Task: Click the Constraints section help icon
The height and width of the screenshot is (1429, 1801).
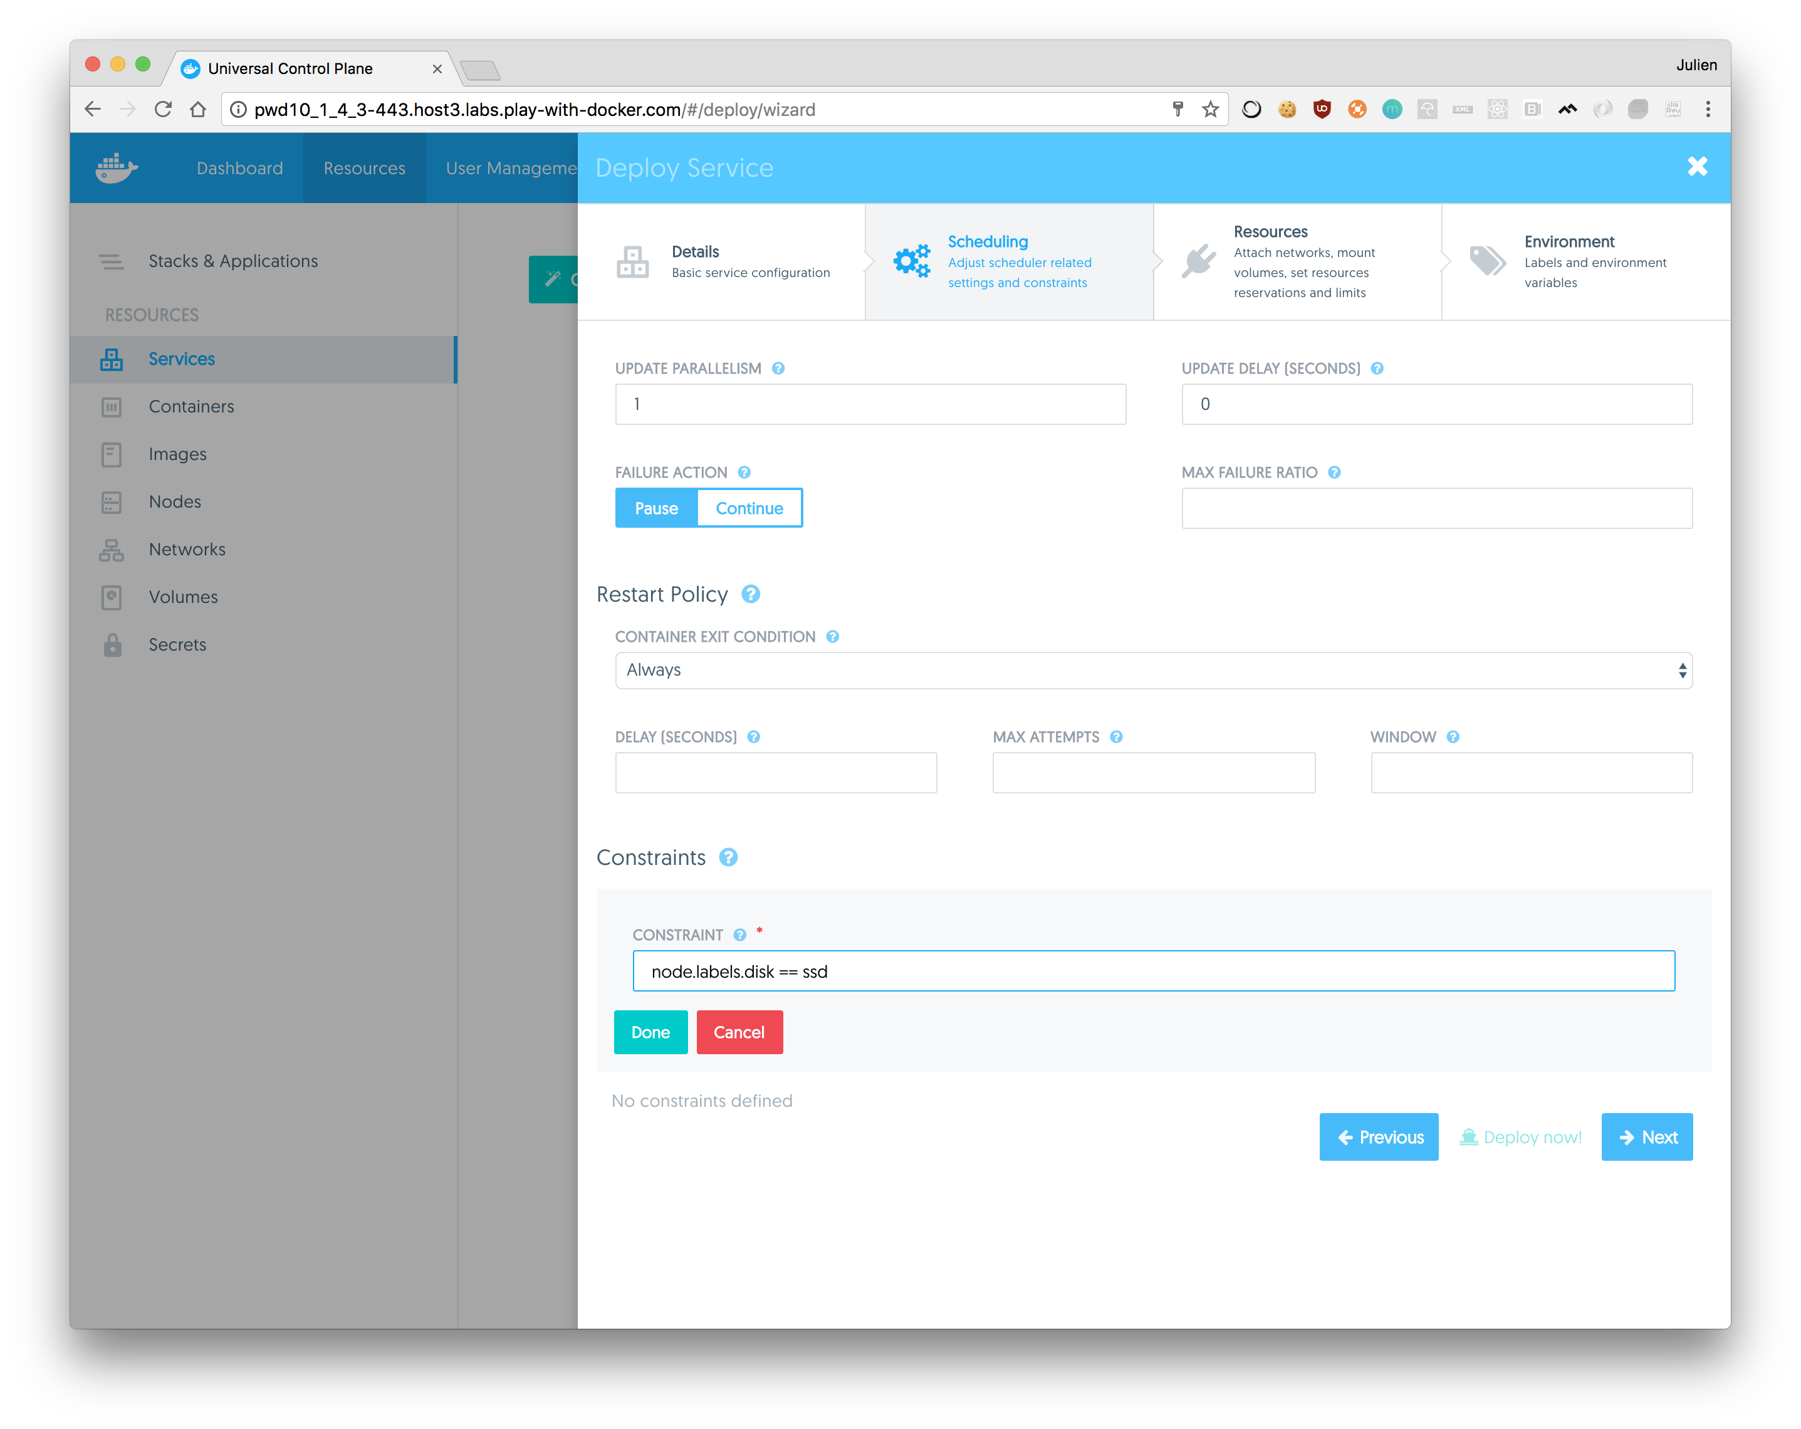Action: click(x=728, y=857)
